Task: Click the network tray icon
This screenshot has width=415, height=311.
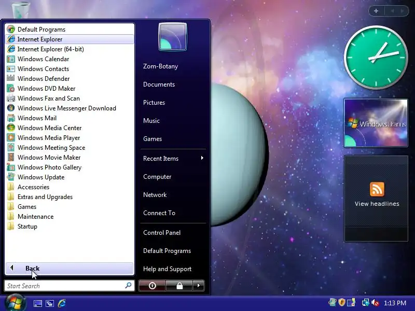Action: coord(365,303)
